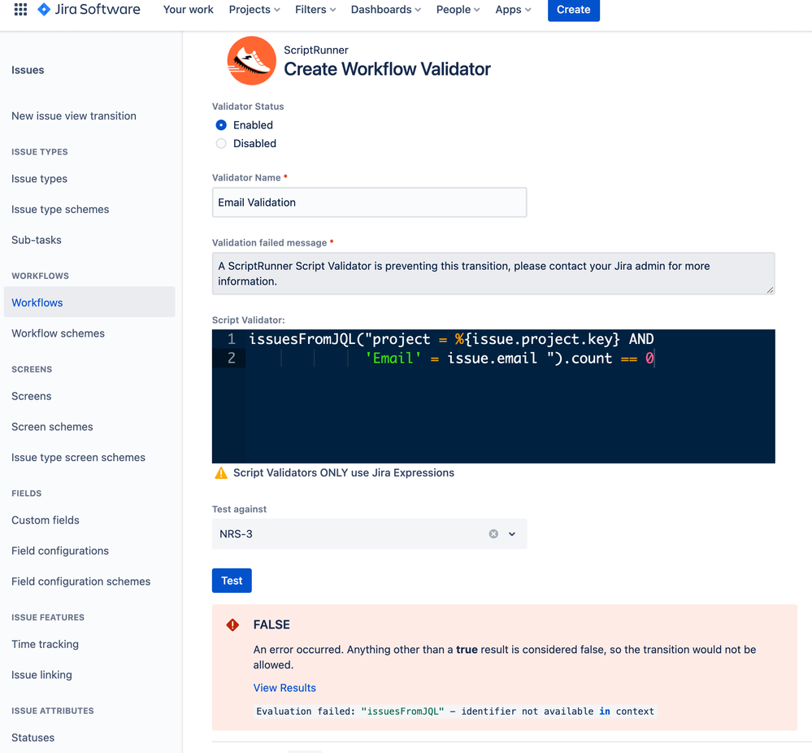Click the message text area resize handle
Screen dimensions: 812x753
tap(770, 290)
